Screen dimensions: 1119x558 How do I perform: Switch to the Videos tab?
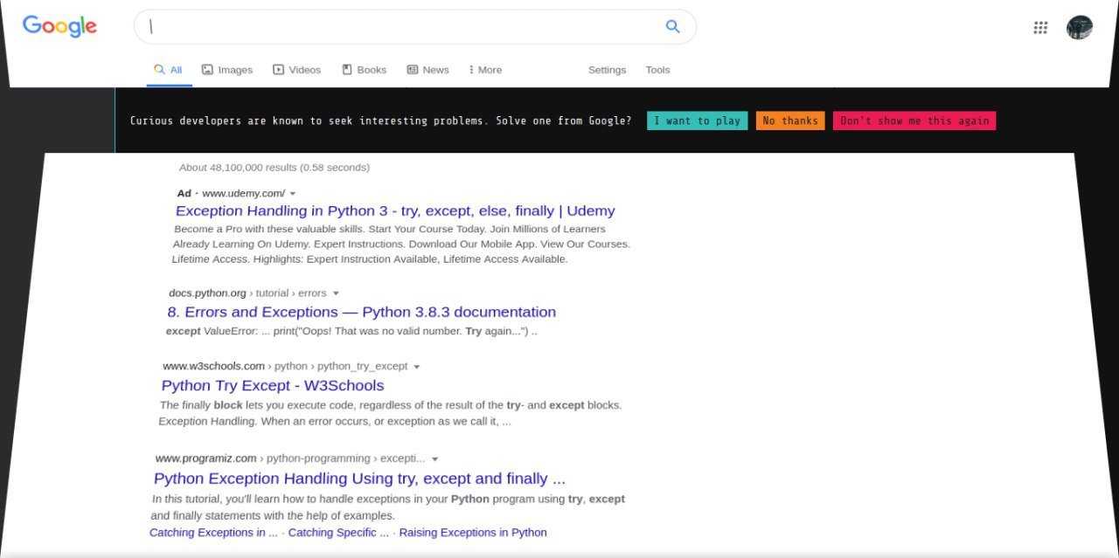click(x=297, y=70)
